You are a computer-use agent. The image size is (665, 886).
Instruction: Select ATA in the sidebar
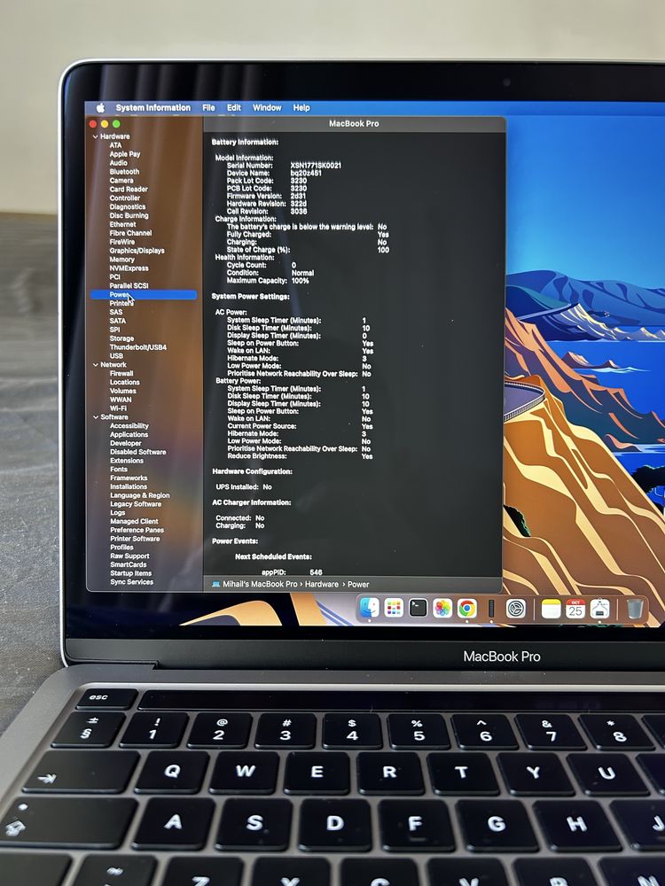[x=115, y=145]
